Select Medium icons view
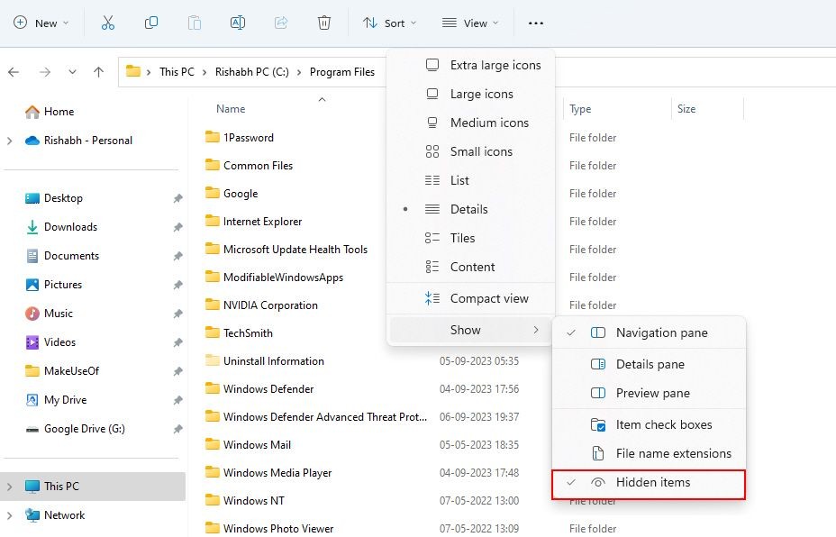Image resolution: width=836 pixels, height=537 pixels. pyautogui.click(x=470, y=123)
